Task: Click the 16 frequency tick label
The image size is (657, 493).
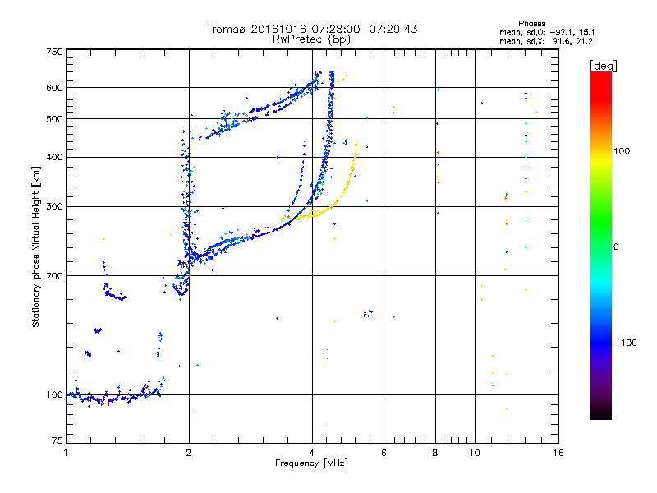Action: point(558,453)
